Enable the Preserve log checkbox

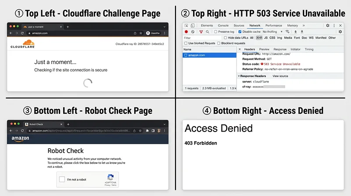[x=215, y=32]
